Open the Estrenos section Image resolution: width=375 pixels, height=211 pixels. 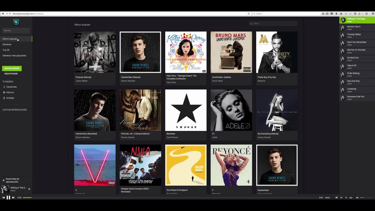tap(7, 44)
